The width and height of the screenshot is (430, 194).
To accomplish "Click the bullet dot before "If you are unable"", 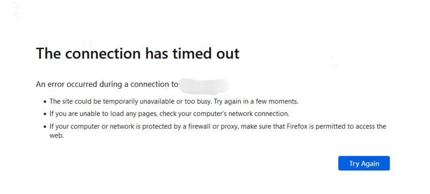I will (45, 114).
